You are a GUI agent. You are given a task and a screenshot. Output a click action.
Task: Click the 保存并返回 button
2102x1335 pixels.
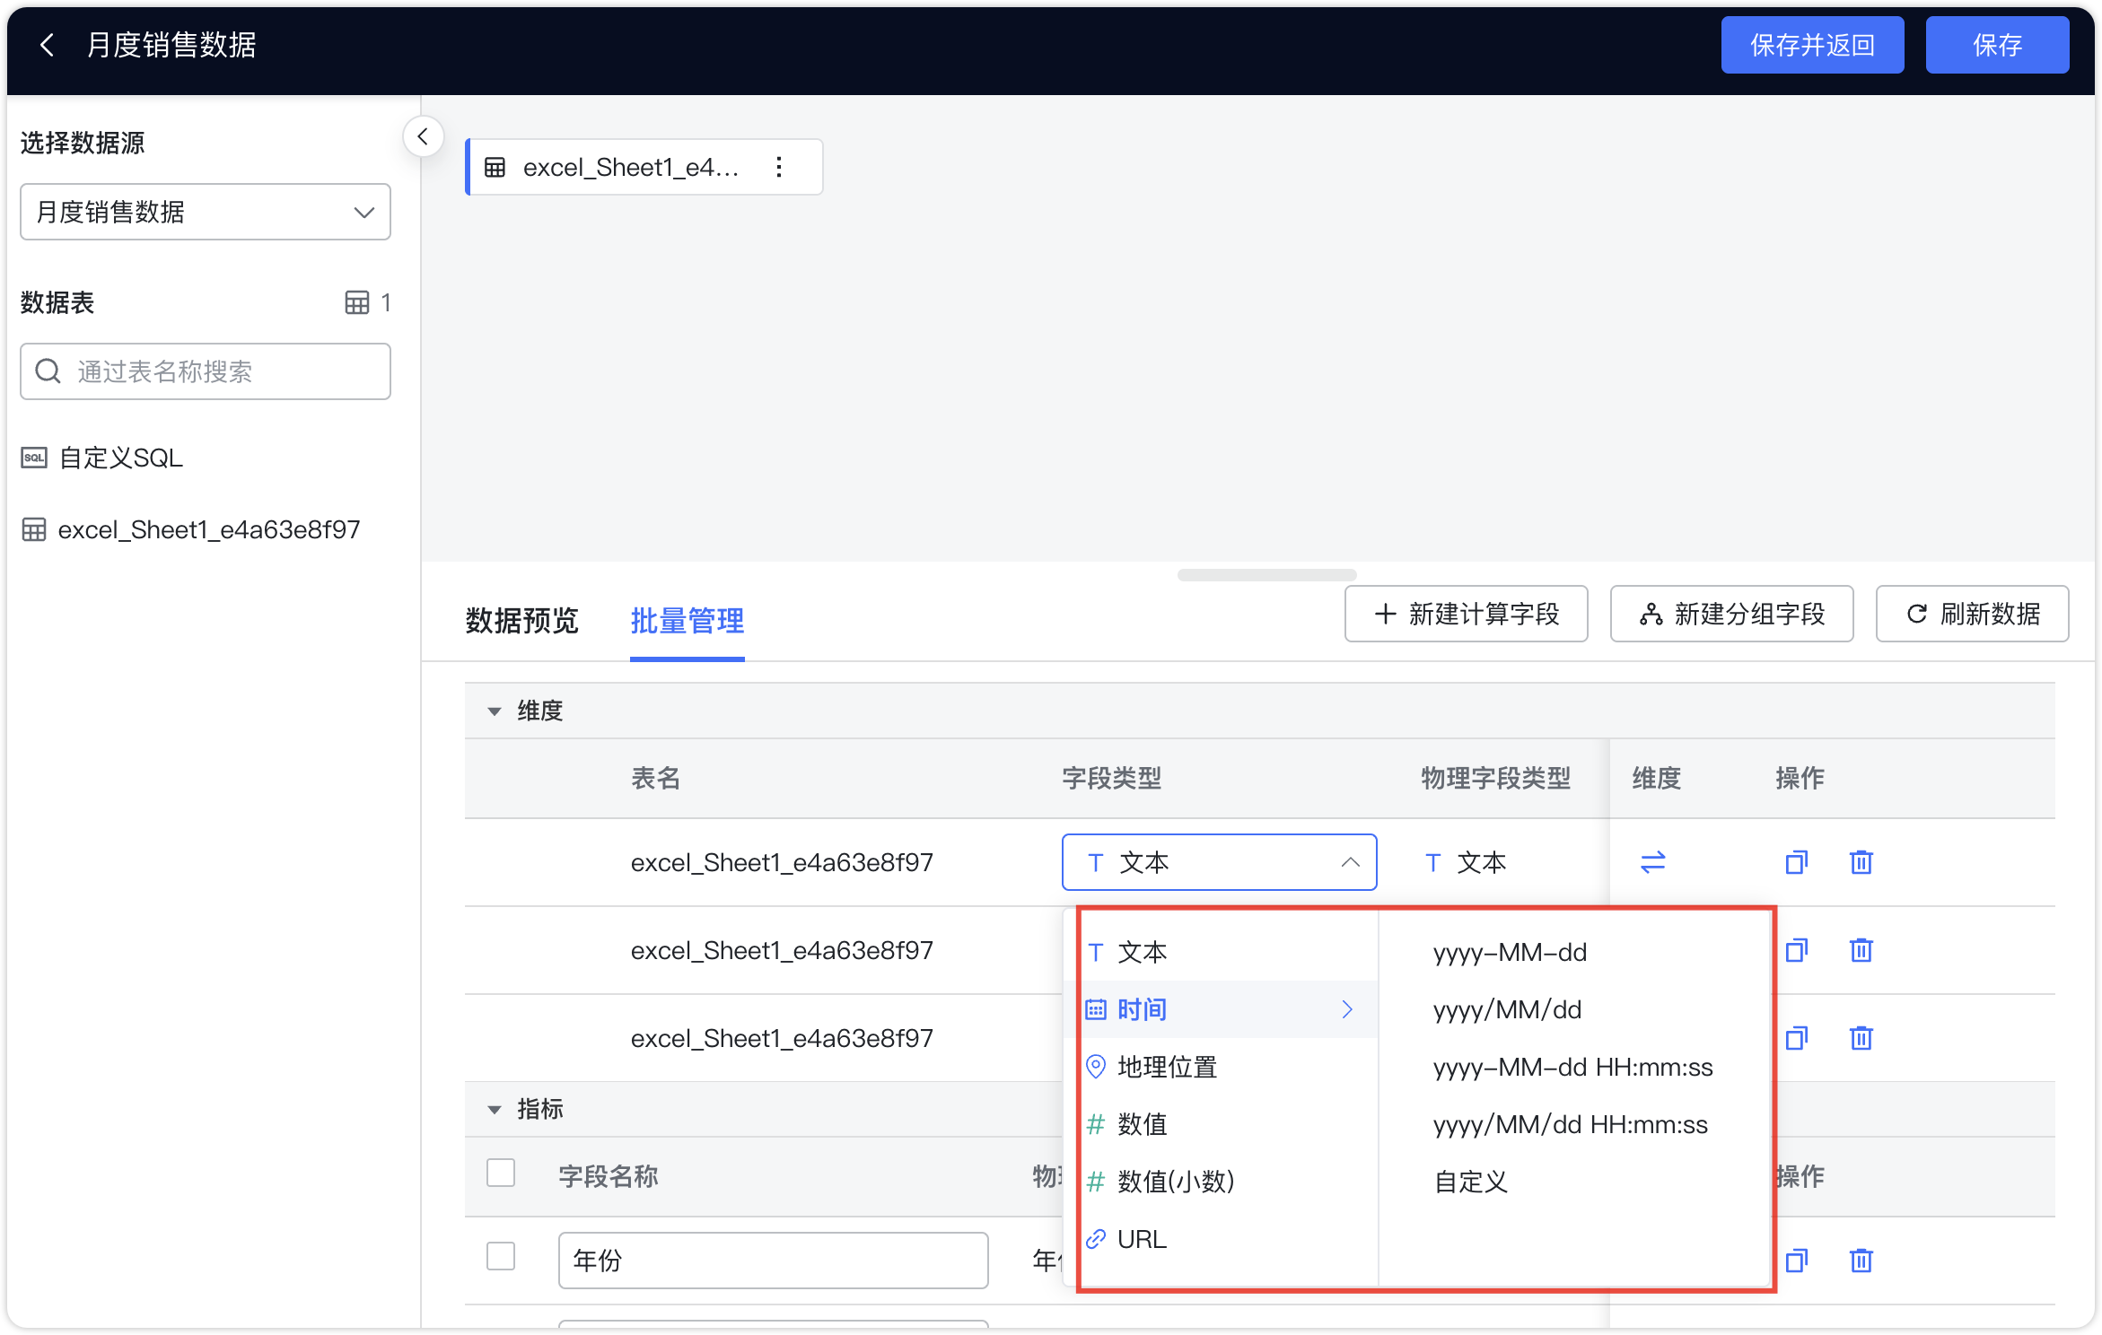1812,45
